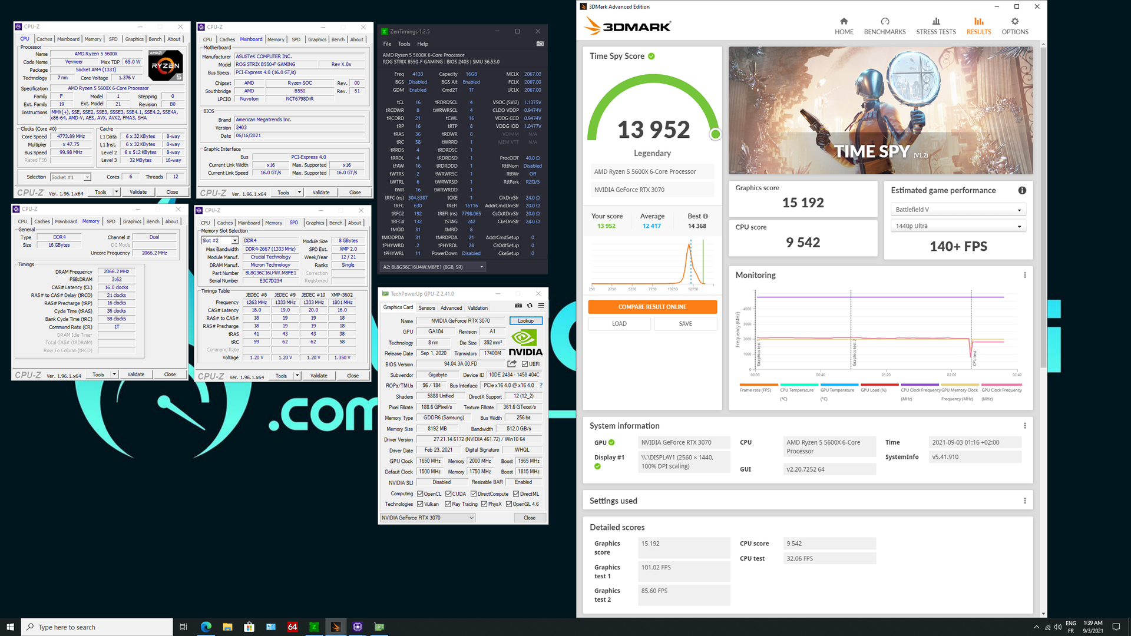Click the GPU-Z taskbar icon
Image resolution: width=1131 pixels, height=636 pixels.
(379, 627)
